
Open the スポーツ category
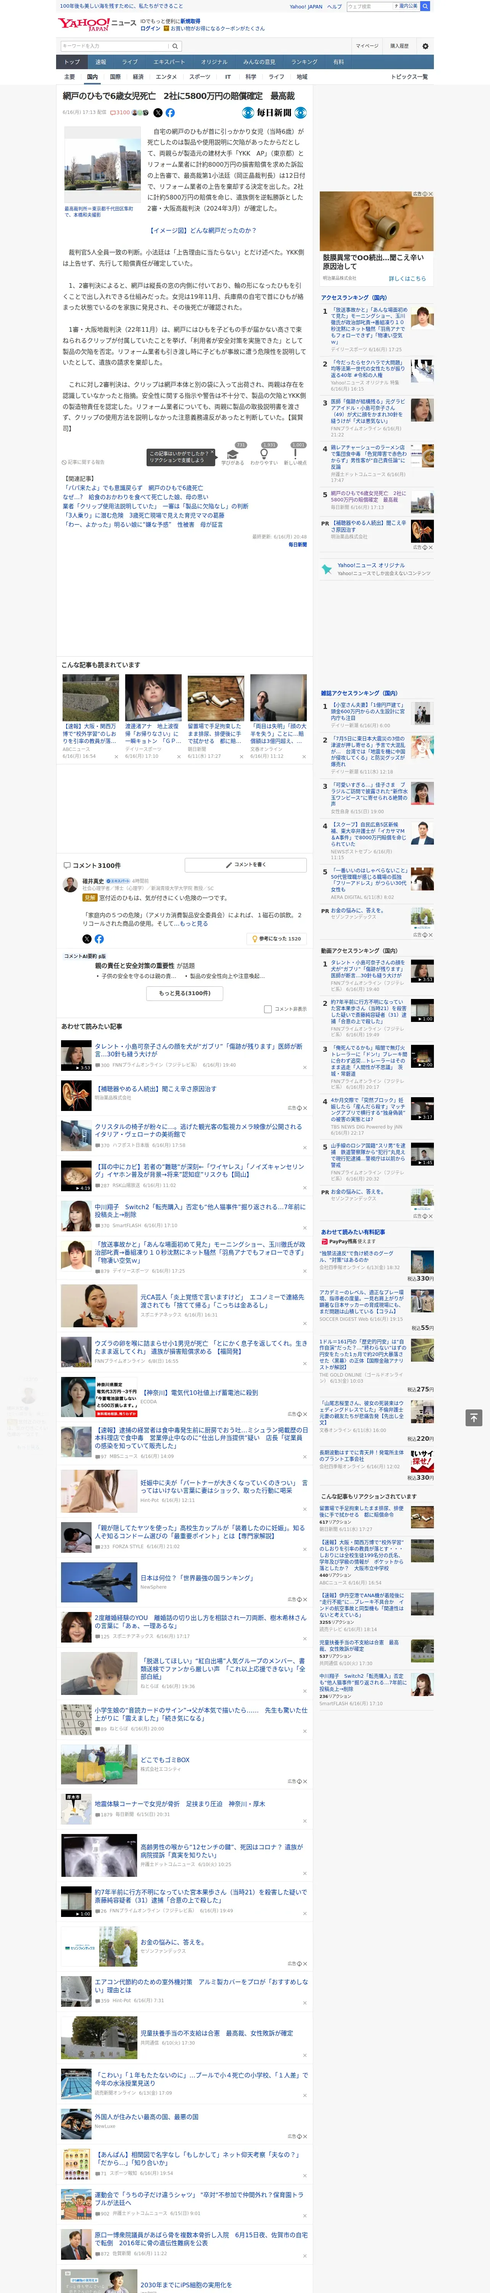coord(200,76)
